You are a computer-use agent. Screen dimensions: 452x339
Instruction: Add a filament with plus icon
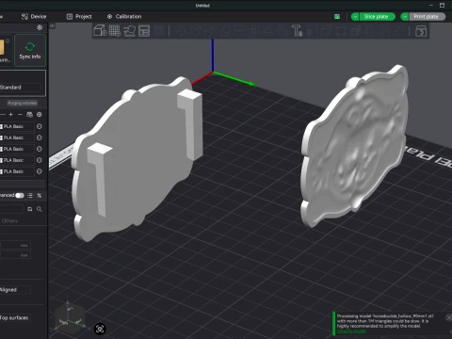click(x=11, y=115)
